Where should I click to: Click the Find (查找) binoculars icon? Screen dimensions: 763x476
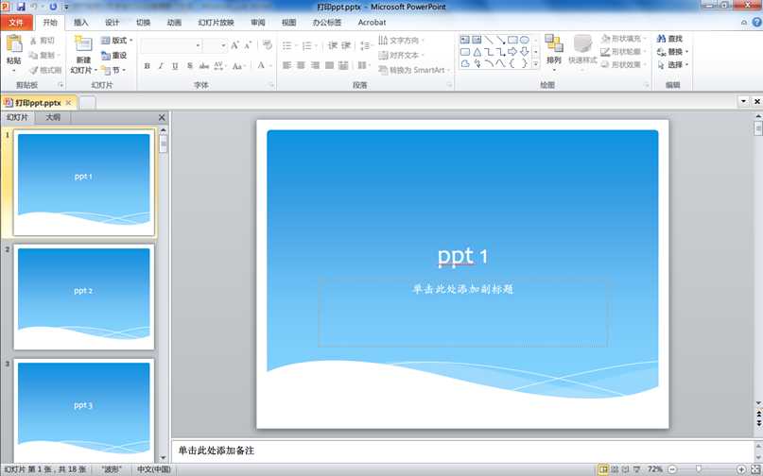(661, 39)
